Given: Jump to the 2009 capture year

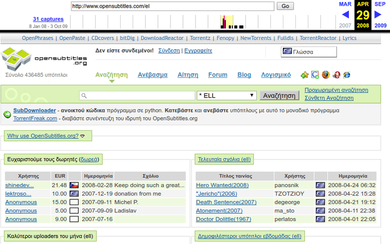Looking at the screenshot, I should [x=381, y=25].
